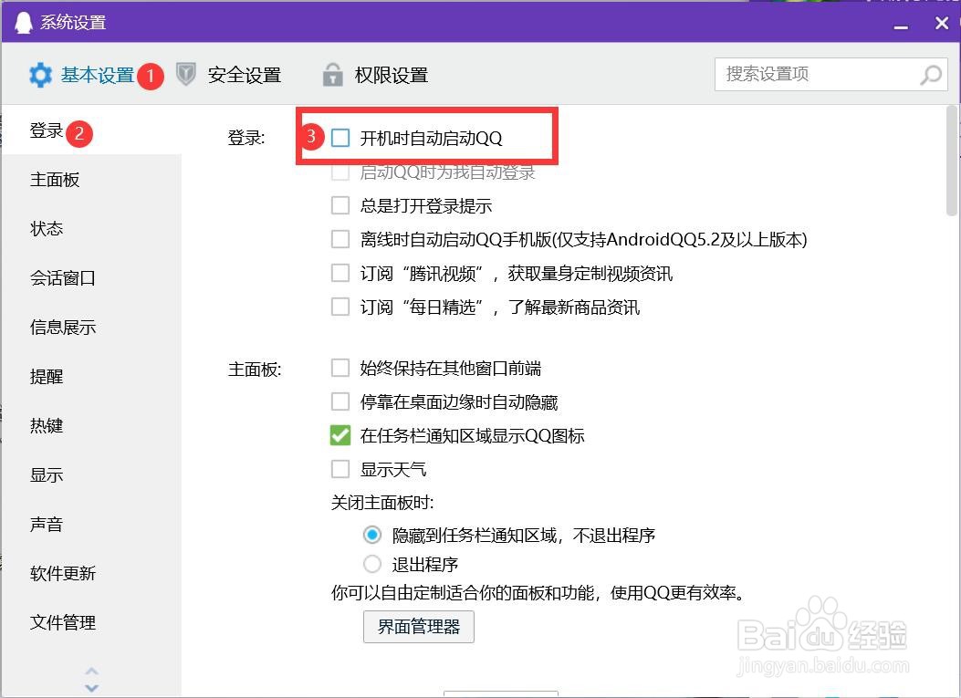
Task: Select 热键 in the sidebar
Action: coord(47,425)
